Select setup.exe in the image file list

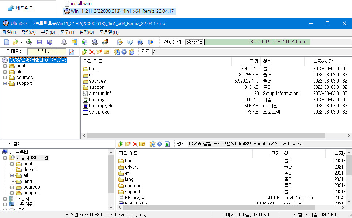tap(99, 112)
